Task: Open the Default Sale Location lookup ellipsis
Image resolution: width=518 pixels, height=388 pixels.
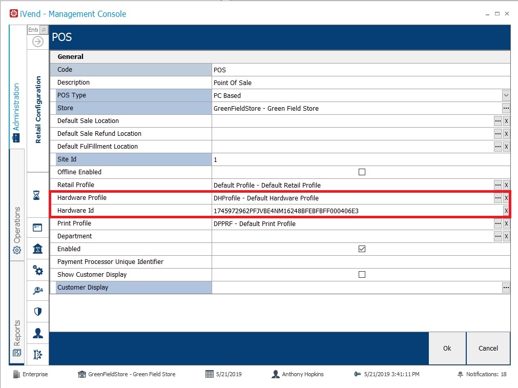Action: coord(498,121)
